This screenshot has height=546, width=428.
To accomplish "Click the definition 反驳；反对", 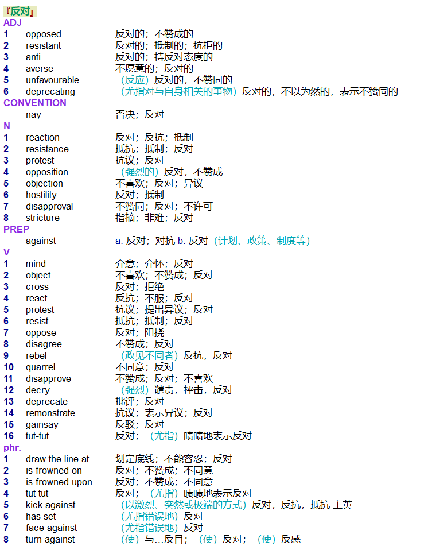I will coord(139,425).
